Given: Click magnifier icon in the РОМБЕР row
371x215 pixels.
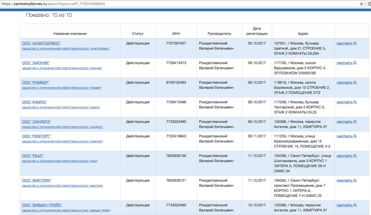Looking at the screenshot, I should tap(355, 83).
